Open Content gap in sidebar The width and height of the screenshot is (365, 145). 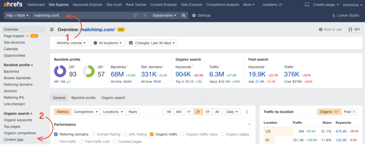point(14,139)
